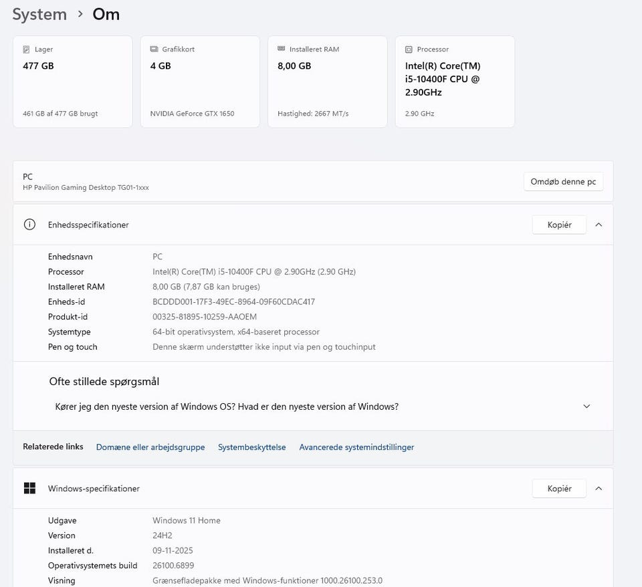Click the Enheds-id value text
This screenshot has height=587, width=642.
233,302
